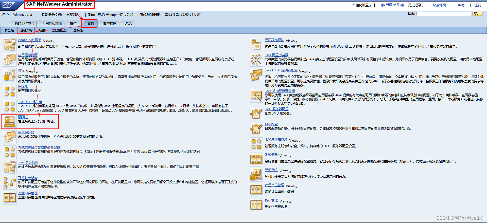Open the 消息服务器 link
The height and width of the screenshot is (223, 487).
pos(26,132)
